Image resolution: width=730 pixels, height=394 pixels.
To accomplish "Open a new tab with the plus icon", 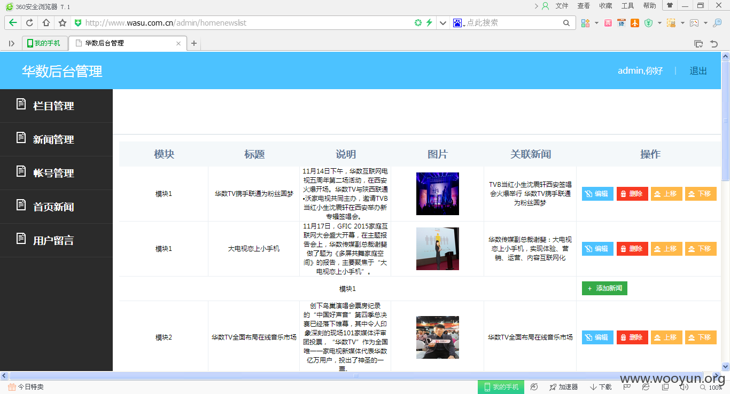I will (x=194, y=43).
